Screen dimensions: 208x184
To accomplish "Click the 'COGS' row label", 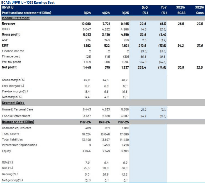I will pyautogui.click(x=6, y=29).
